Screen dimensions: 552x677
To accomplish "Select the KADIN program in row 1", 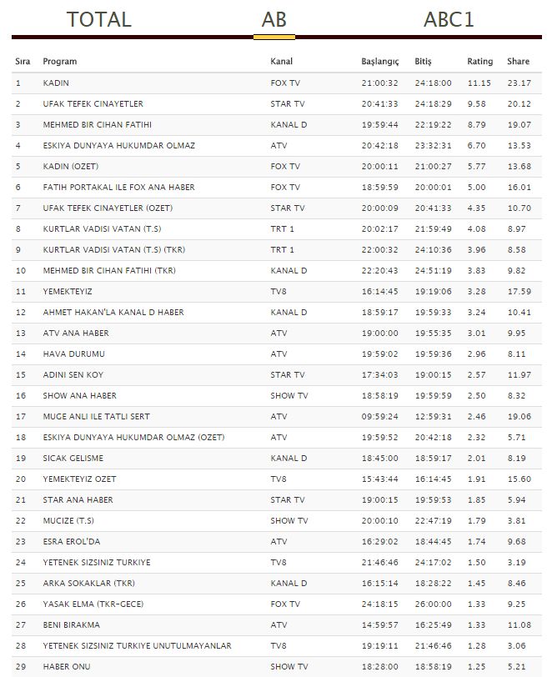I will 56,83.
